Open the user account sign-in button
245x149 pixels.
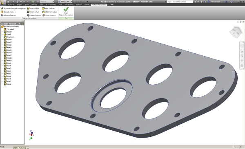click(x=214, y=2)
